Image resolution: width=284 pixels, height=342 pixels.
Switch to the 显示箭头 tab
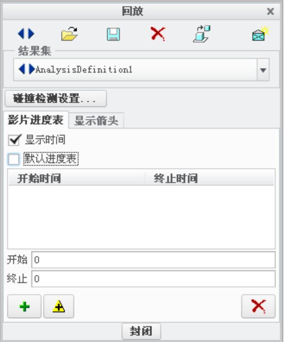[97, 121]
